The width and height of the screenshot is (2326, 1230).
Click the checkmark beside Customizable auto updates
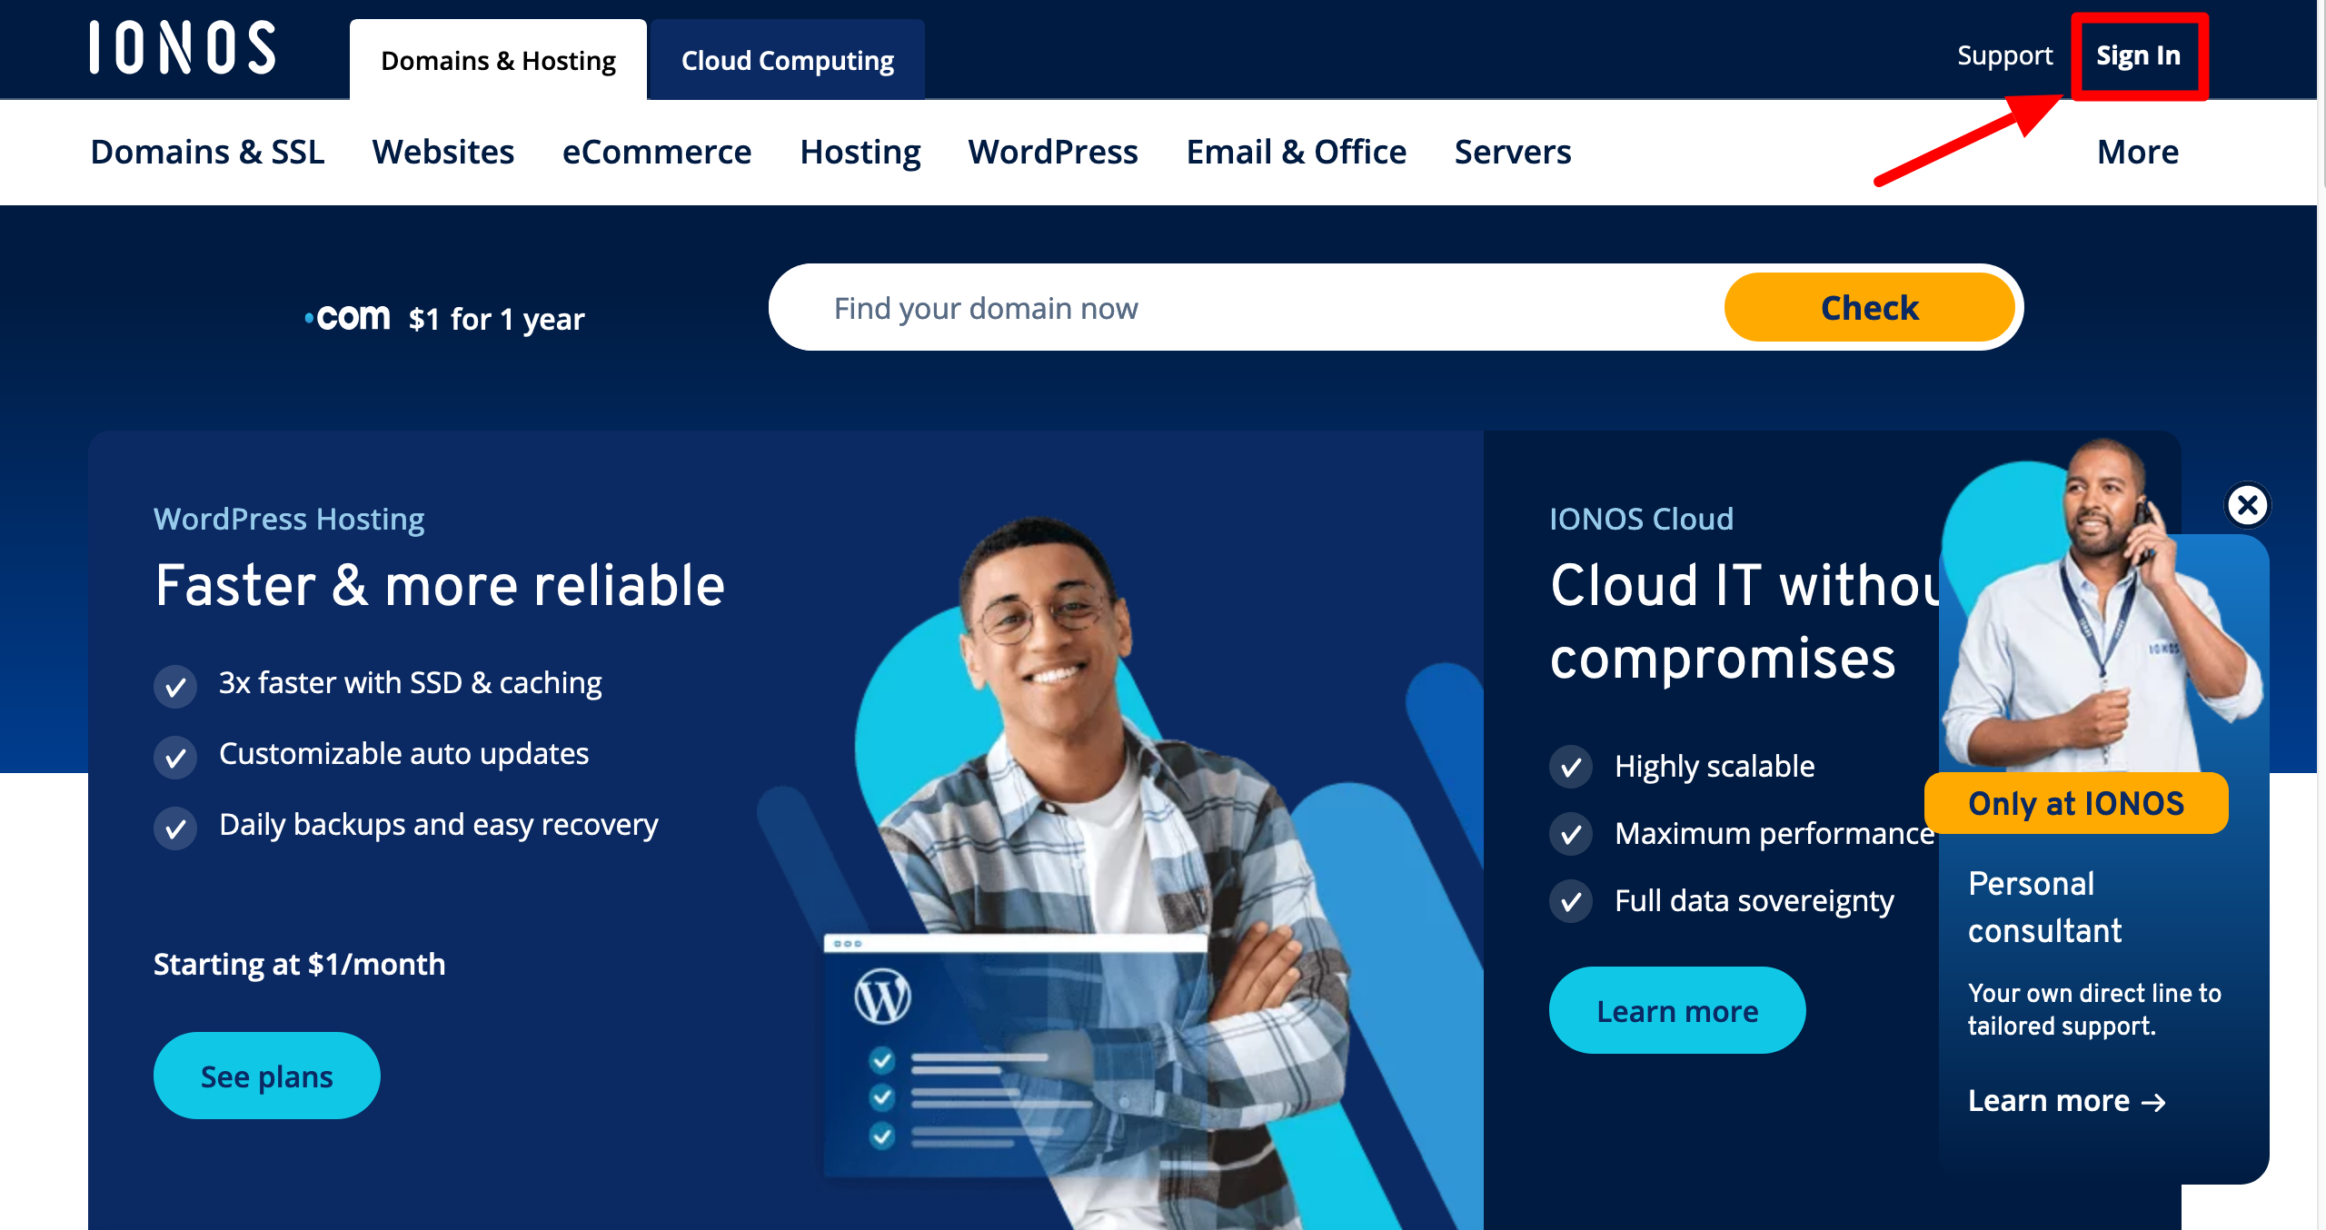click(175, 758)
